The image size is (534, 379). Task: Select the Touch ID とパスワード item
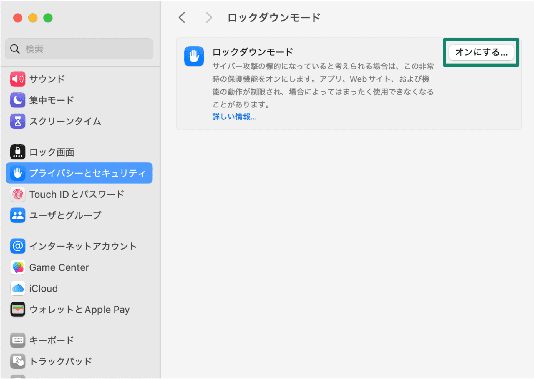(x=77, y=194)
